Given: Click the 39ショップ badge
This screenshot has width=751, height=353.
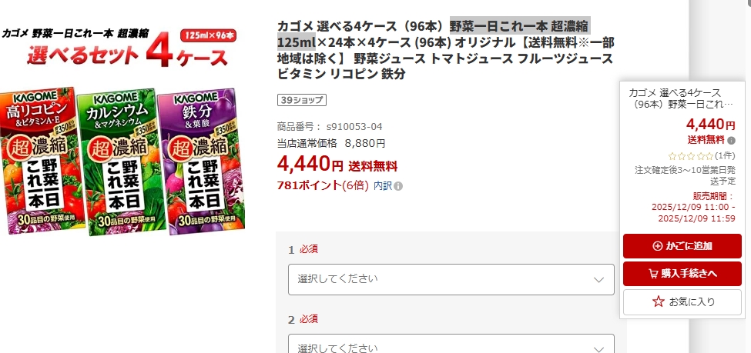Looking at the screenshot, I should 302,101.
